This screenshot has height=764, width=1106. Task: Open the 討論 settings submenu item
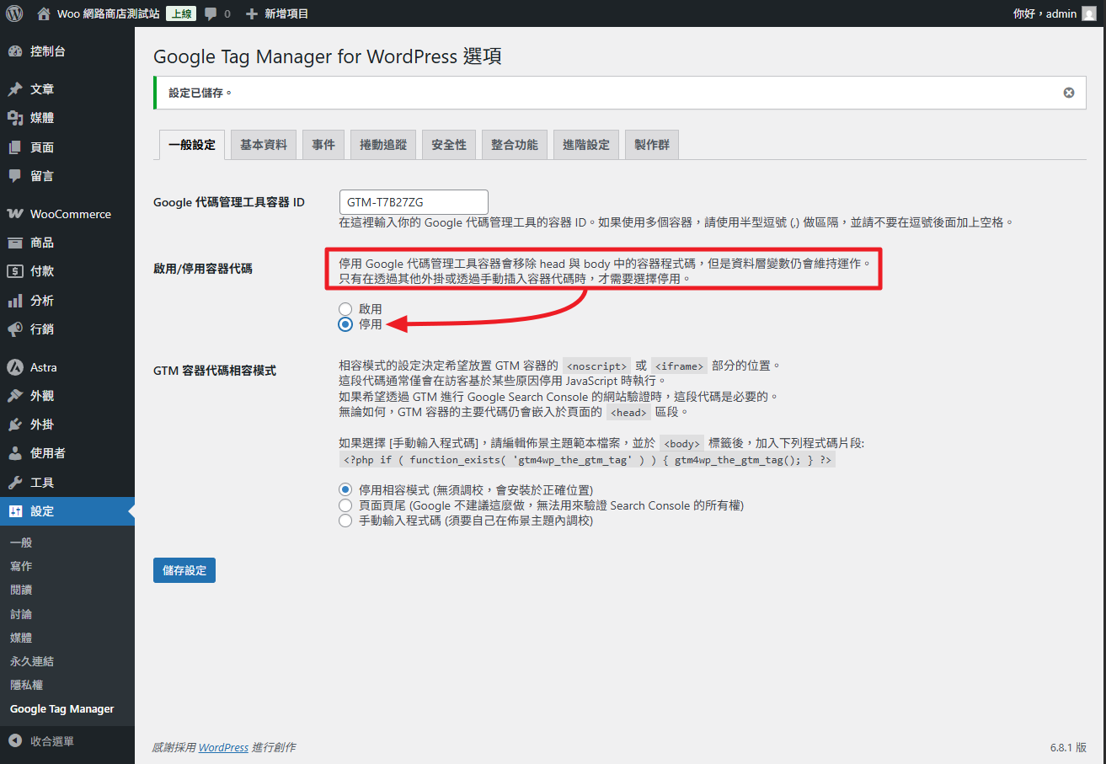point(21,614)
